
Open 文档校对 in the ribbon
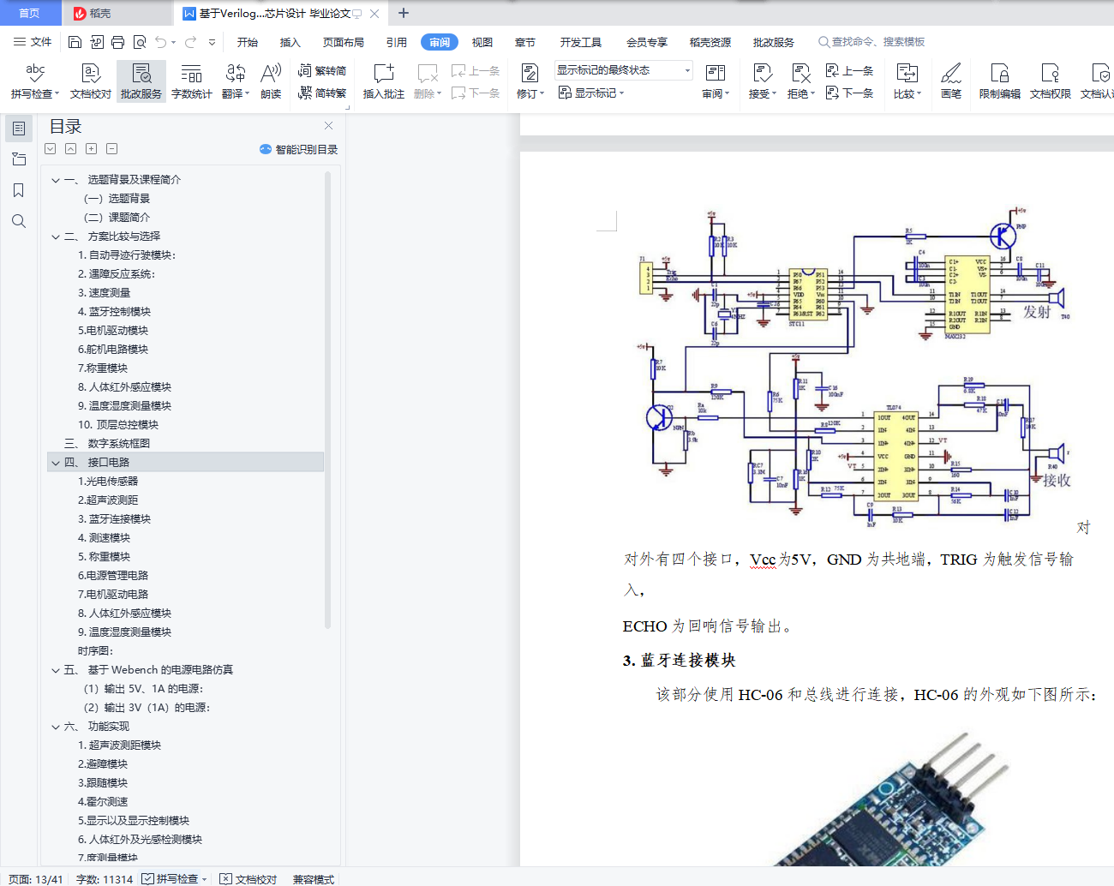pyautogui.click(x=91, y=81)
